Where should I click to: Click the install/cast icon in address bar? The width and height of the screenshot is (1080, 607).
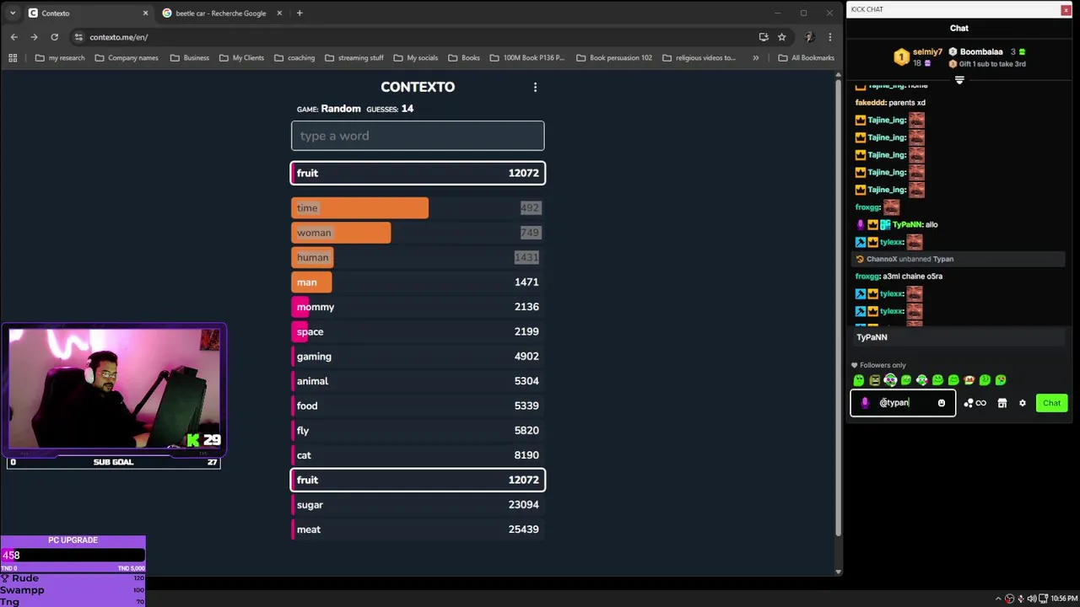coord(764,37)
